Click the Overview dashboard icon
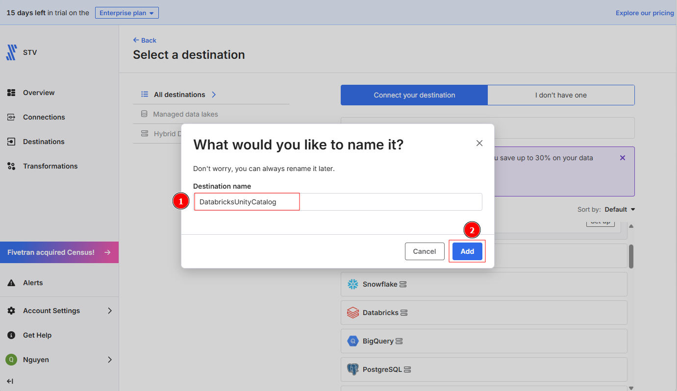The width and height of the screenshot is (677, 391). [11, 93]
